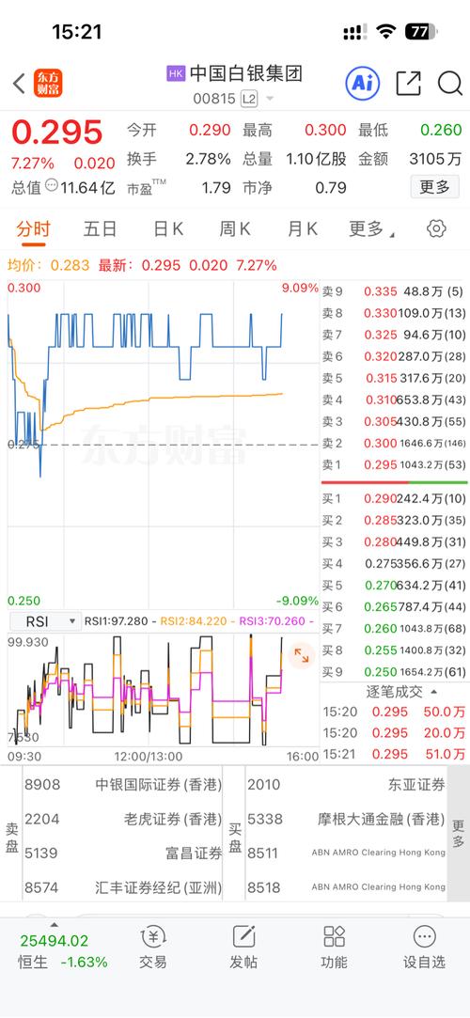This screenshot has width=470, height=1018.
Task: Tap the 总量 1.10亿股 value
Action: pos(316,159)
